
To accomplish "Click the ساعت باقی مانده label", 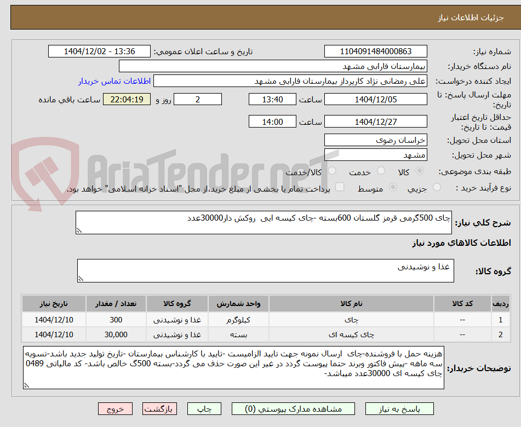I will click(69, 100).
